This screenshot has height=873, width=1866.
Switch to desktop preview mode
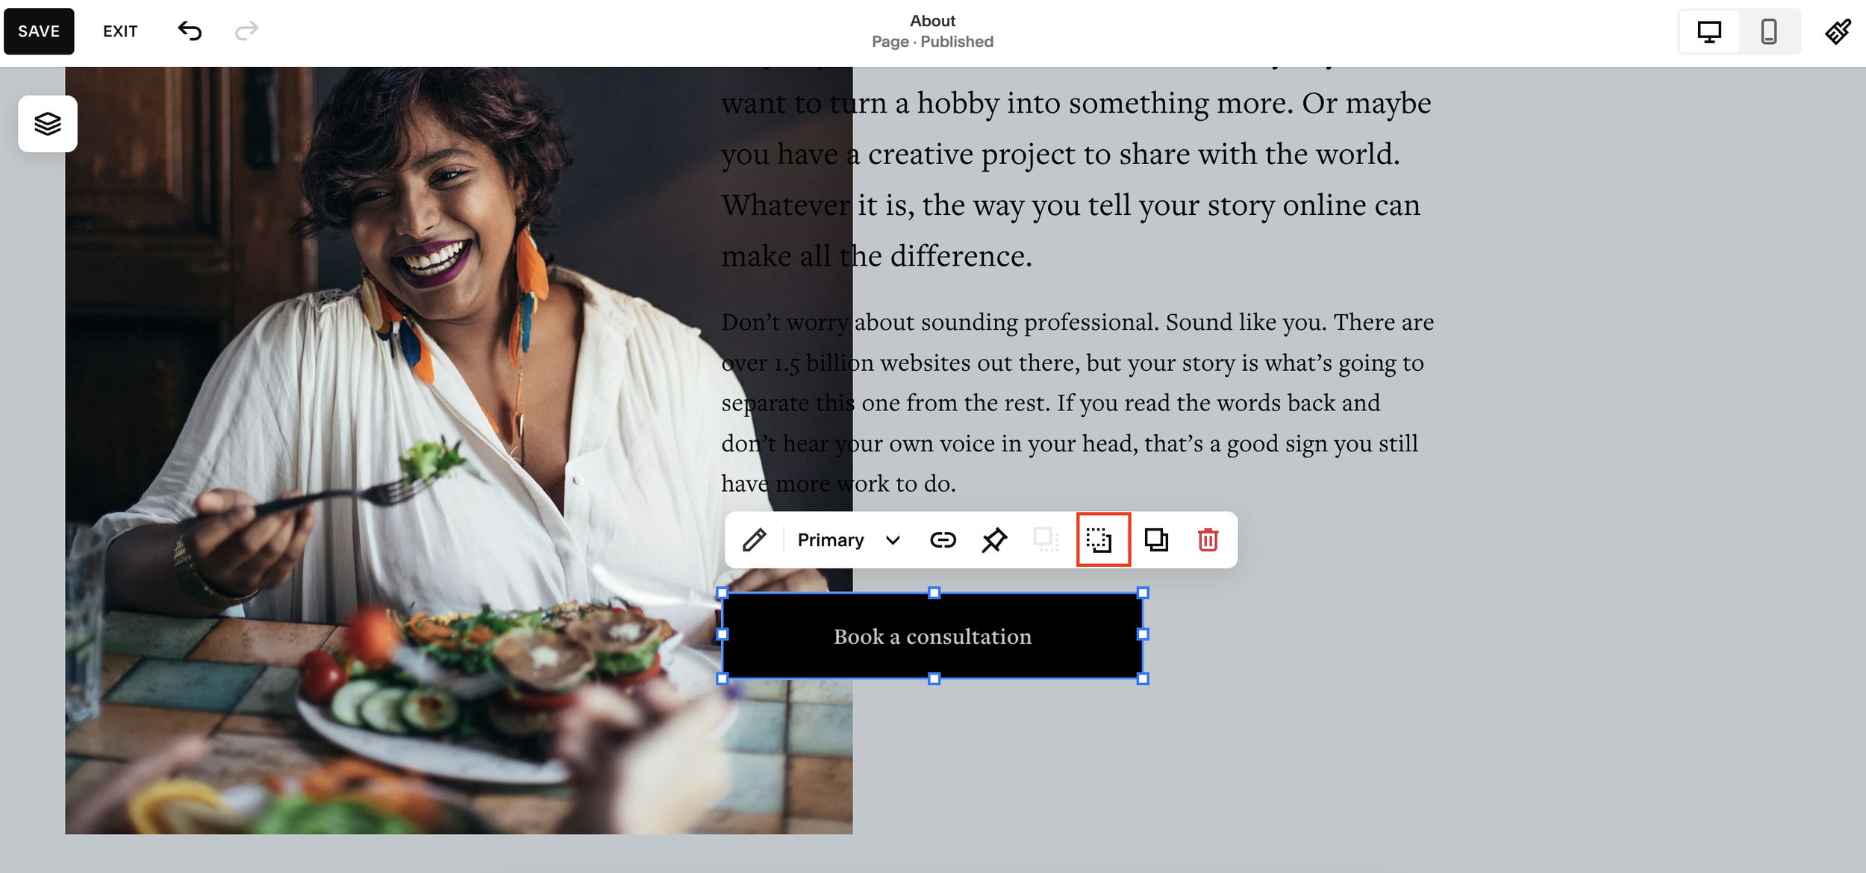[x=1710, y=31]
